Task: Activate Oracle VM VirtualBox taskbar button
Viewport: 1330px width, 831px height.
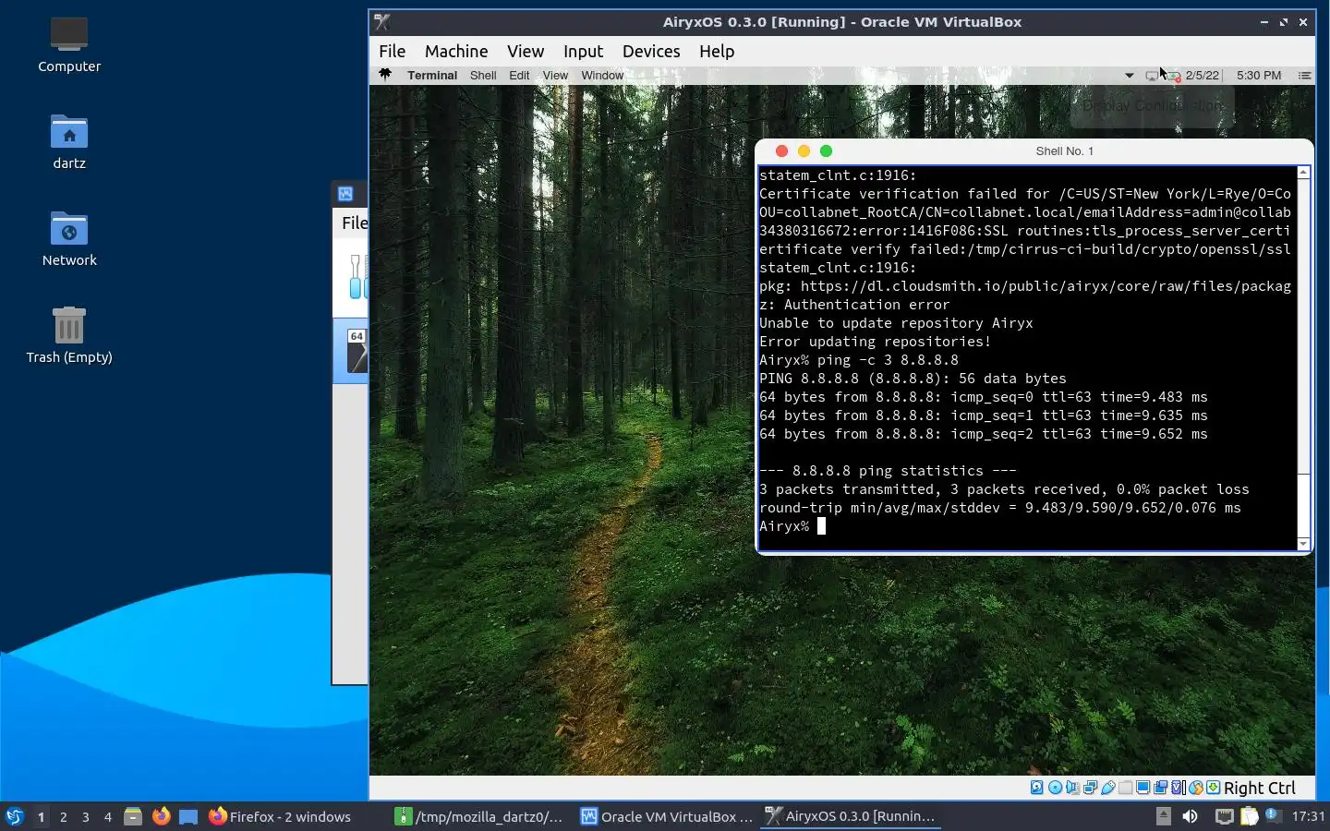Action: pyautogui.click(x=666, y=816)
